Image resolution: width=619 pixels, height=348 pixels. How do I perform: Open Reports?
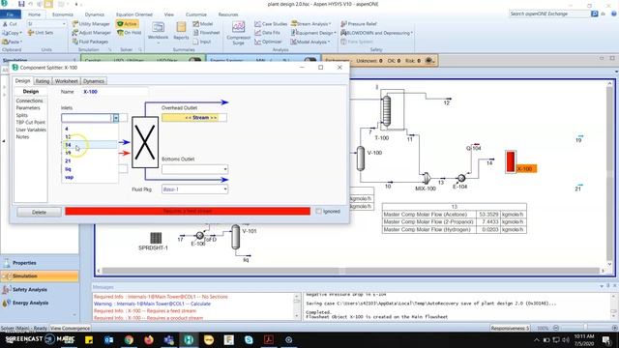pos(181,31)
